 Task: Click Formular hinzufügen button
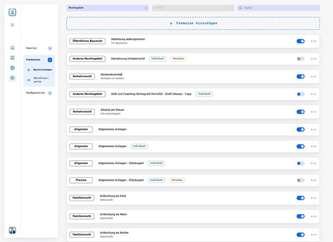point(193,23)
